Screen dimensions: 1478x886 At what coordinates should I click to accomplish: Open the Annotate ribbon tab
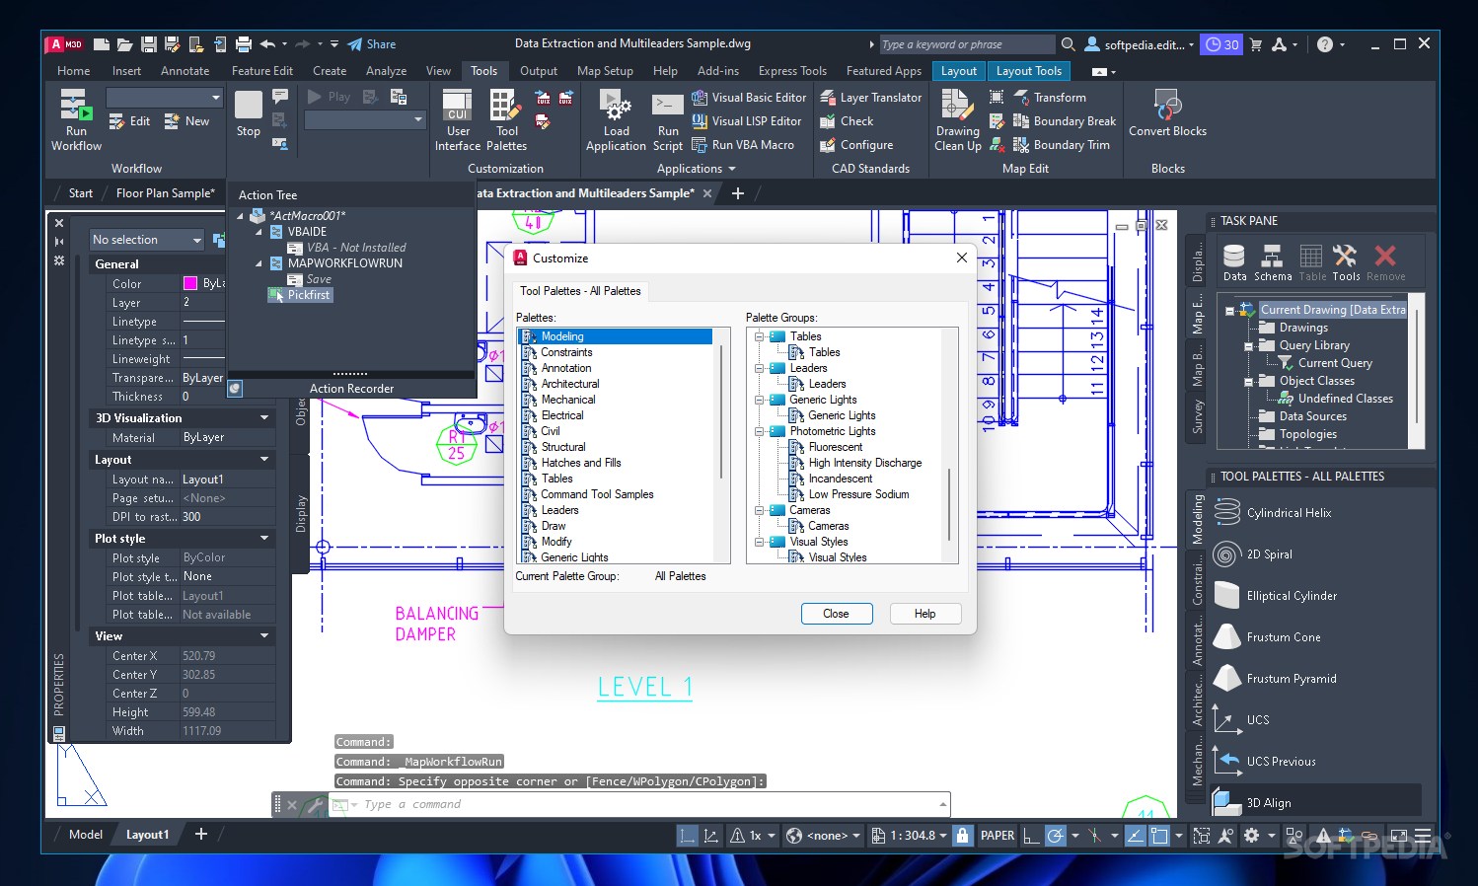(185, 71)
